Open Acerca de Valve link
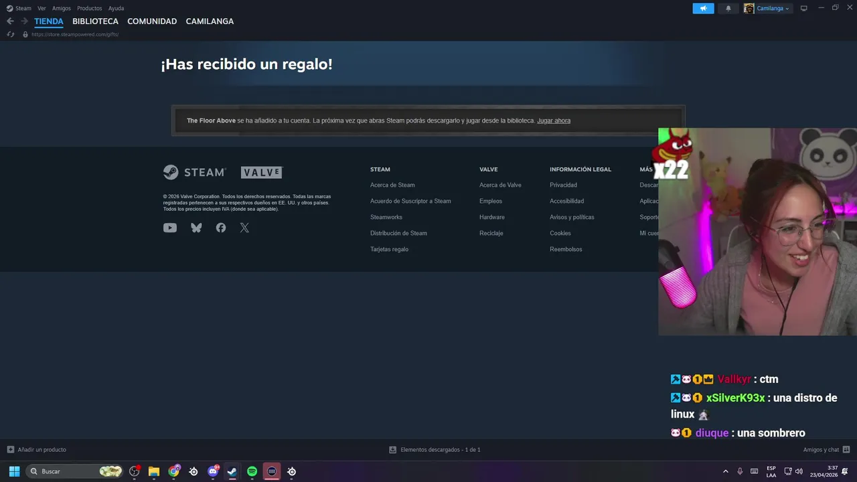The height and width of the screenshot is (482, 857). point(500,185)
